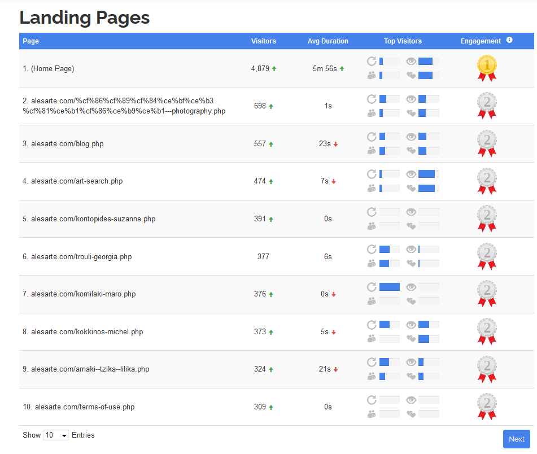Sort by the Page column header
This screenshot has width=537, height=454.
(x=31, y=41)
